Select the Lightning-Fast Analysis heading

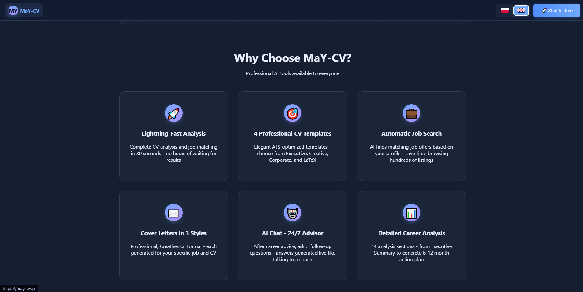click(174, 134)
